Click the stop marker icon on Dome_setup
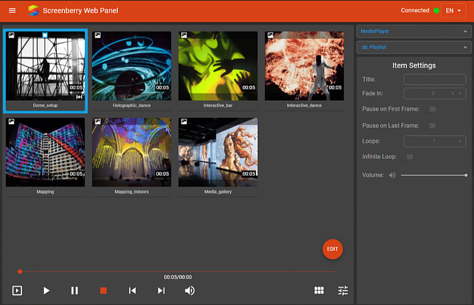The height and width of the screenshot is (305, 474). tap(79, 97)
